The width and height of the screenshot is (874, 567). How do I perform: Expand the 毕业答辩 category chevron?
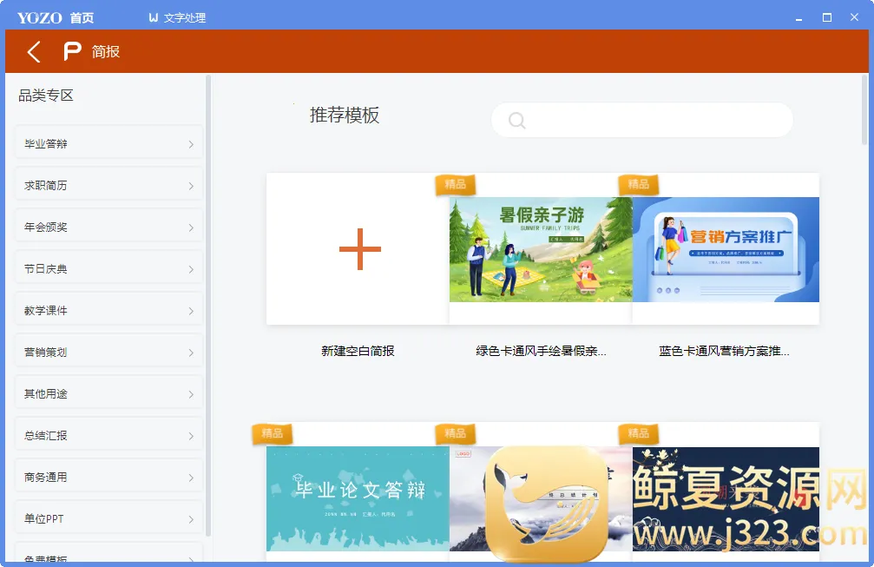(191, 144)
